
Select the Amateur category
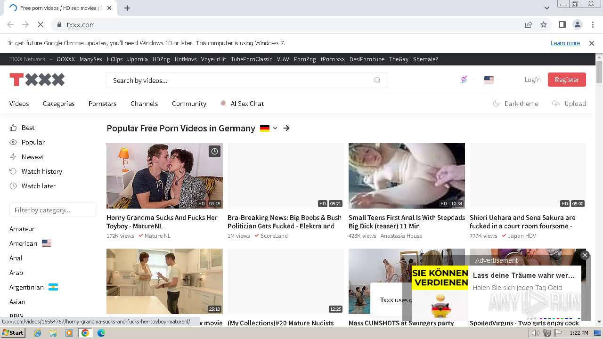pyautogui.click(x=22, y=229)
